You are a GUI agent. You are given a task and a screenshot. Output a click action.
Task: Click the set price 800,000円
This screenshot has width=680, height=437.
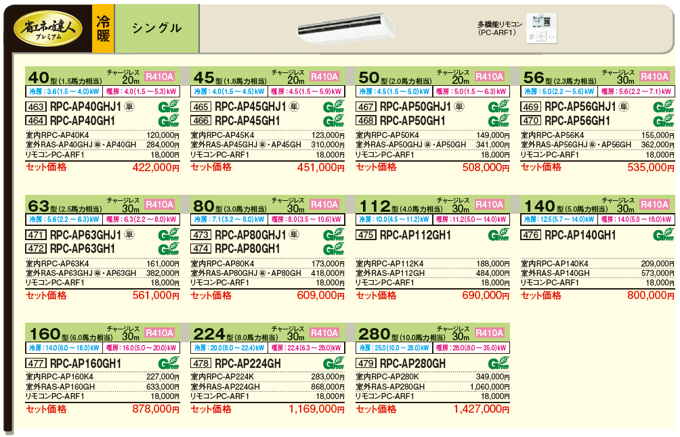tap(651, 296)
